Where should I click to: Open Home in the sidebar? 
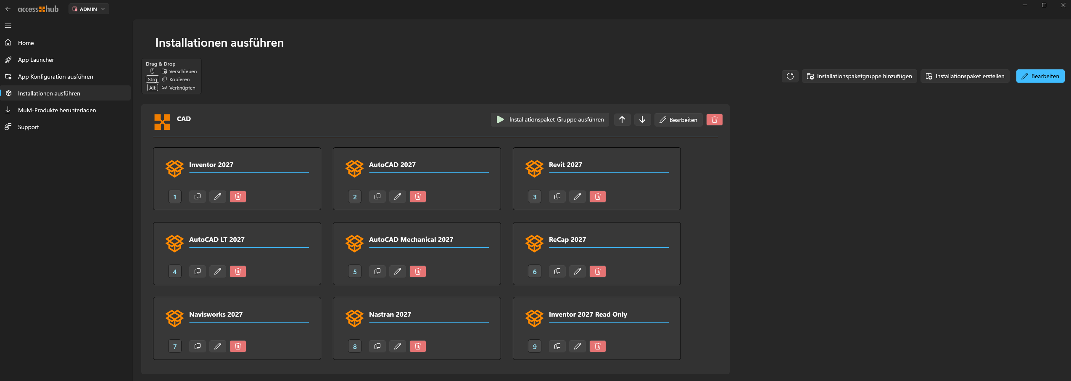pos(65,43)
